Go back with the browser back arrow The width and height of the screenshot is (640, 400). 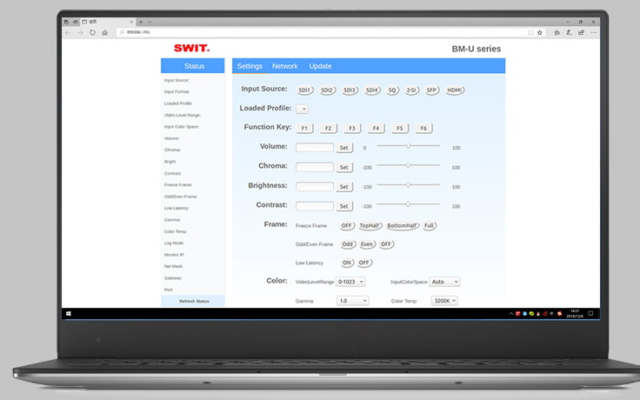click(68, 33)
